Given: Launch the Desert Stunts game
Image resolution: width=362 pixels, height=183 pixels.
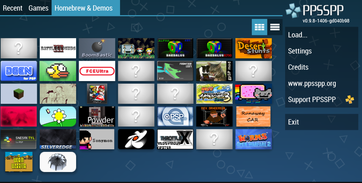Looking at the screenshot, I should (x=253, y=48).
